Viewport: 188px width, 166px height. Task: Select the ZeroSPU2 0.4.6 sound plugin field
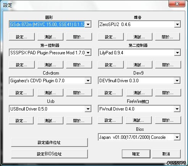coord(139,24)
